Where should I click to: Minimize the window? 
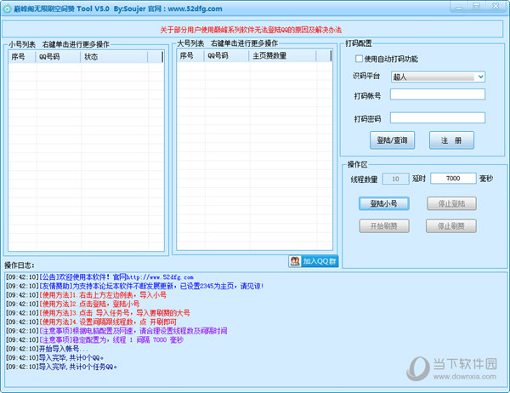[459, 7]
